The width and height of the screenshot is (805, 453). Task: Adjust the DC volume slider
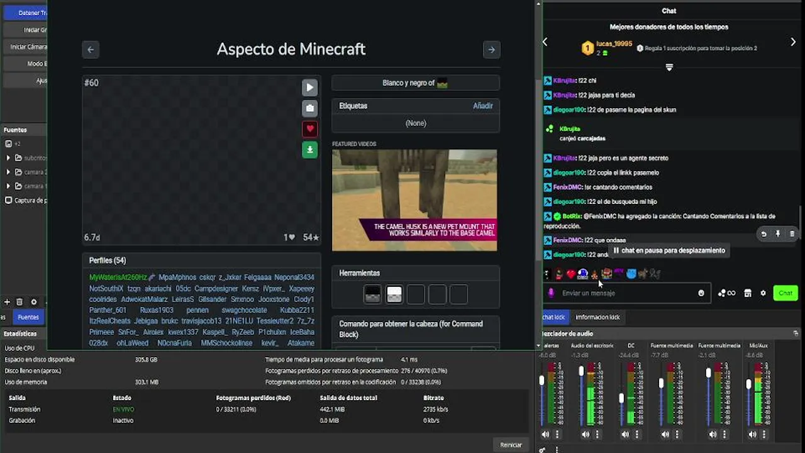point(621,398)
